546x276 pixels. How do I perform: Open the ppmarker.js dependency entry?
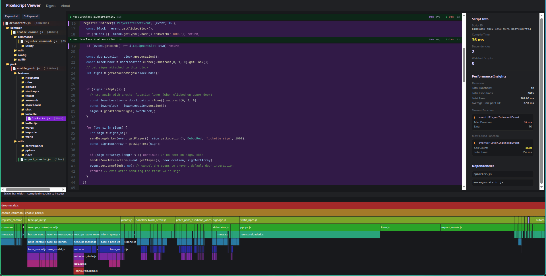click(503, 174)
